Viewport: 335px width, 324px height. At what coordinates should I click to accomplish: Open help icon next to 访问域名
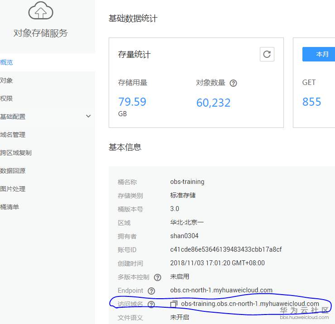151,305
